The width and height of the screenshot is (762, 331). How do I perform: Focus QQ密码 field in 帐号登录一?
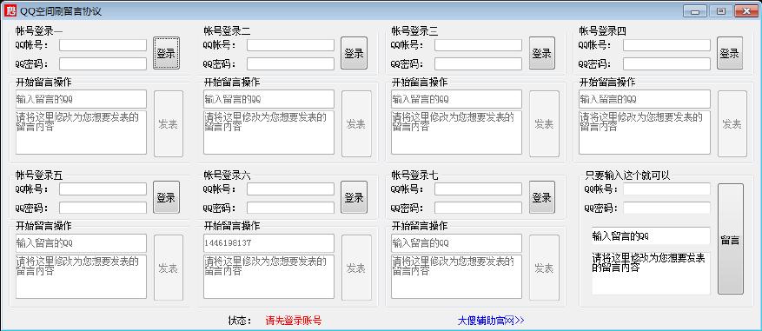tap(103, 63)
